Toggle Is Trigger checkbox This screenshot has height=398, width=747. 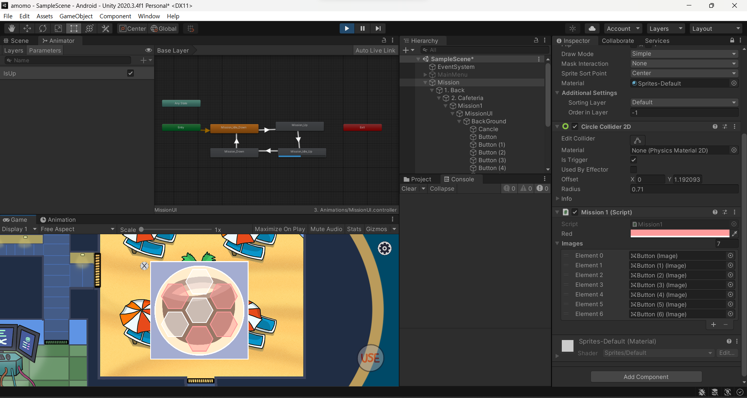[x=633, y=160]
